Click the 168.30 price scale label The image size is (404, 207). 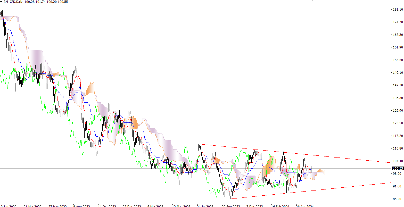coord(397,35)
